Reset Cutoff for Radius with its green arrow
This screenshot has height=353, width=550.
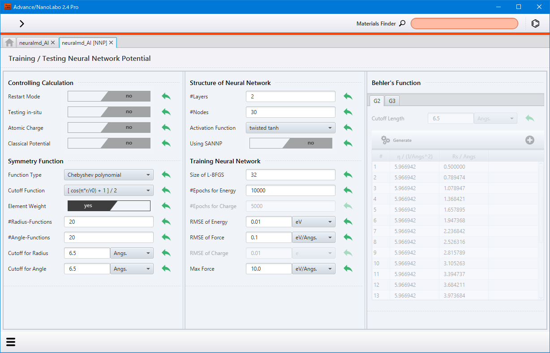[166, 253]
